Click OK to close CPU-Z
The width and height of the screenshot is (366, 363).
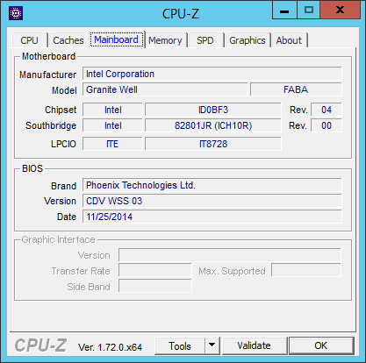click(321, 345)
